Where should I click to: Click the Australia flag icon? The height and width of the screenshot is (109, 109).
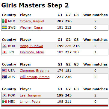click(4, 77)
